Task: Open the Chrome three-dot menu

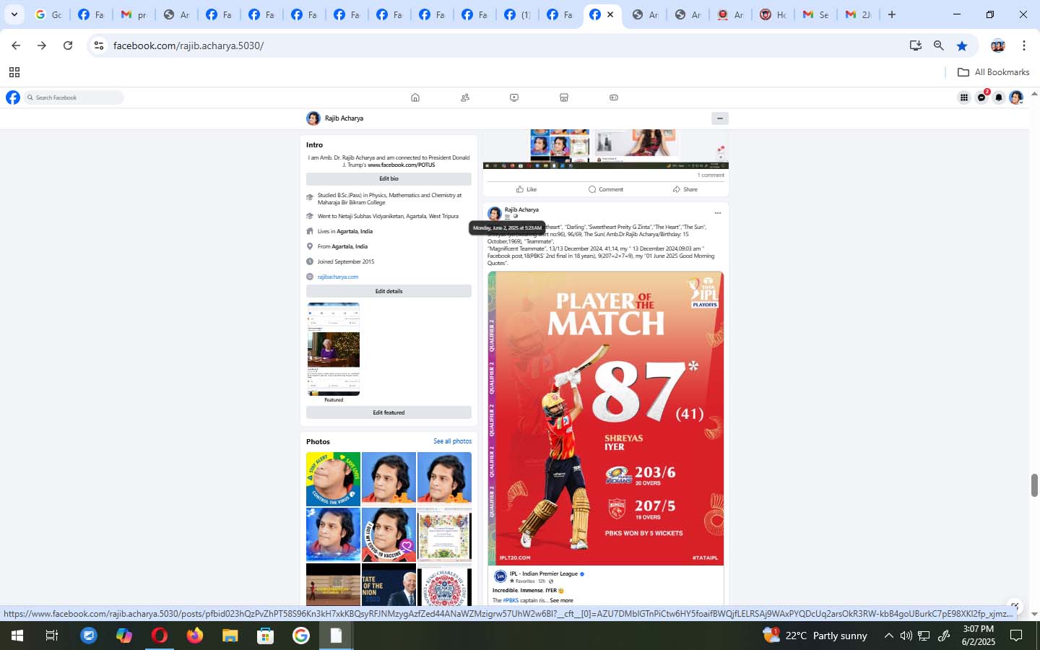Action: 1024,45
